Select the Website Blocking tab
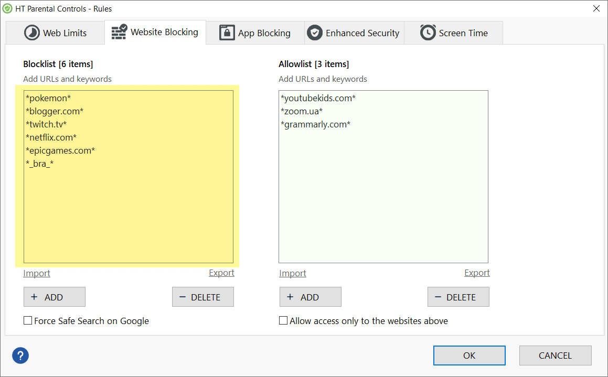 point(155,32)
